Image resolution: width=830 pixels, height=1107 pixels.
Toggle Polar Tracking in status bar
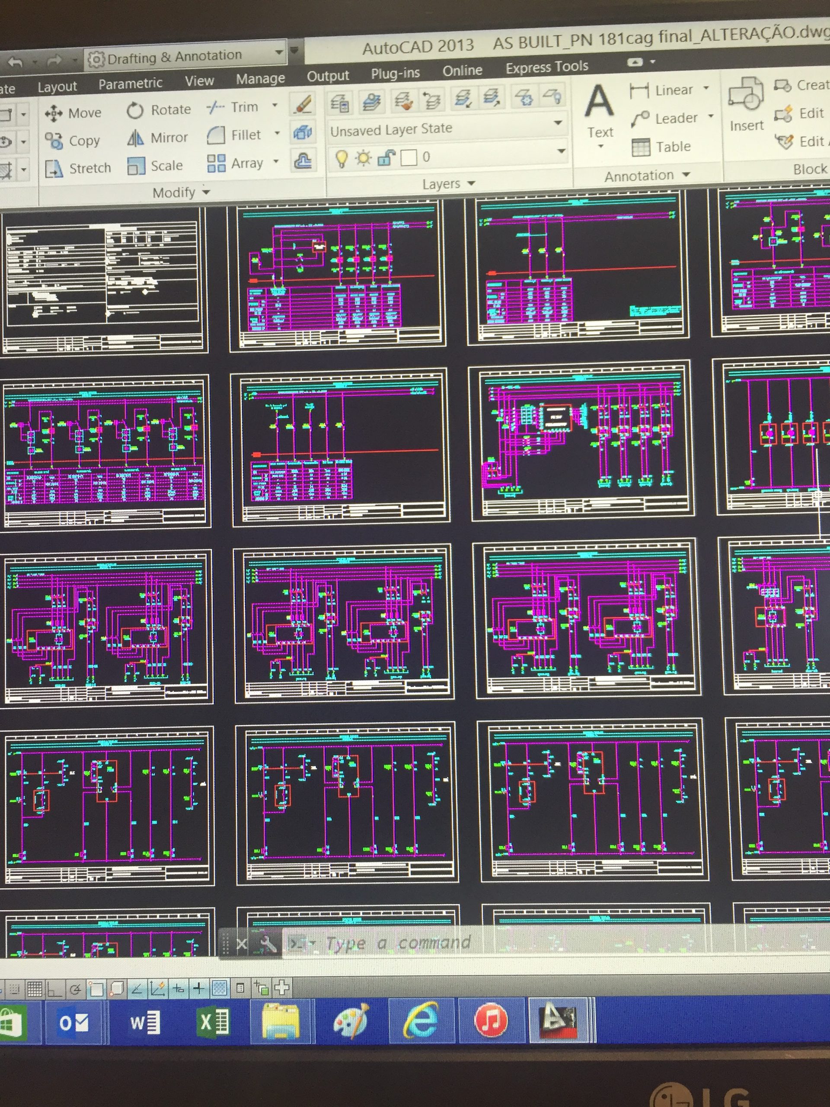point(75,989)
